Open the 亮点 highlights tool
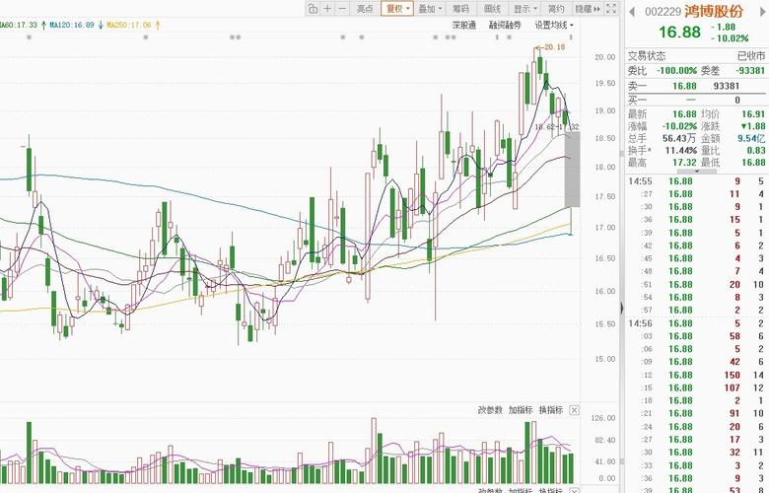Screen dimensions: 769x493 coord(365,8)
